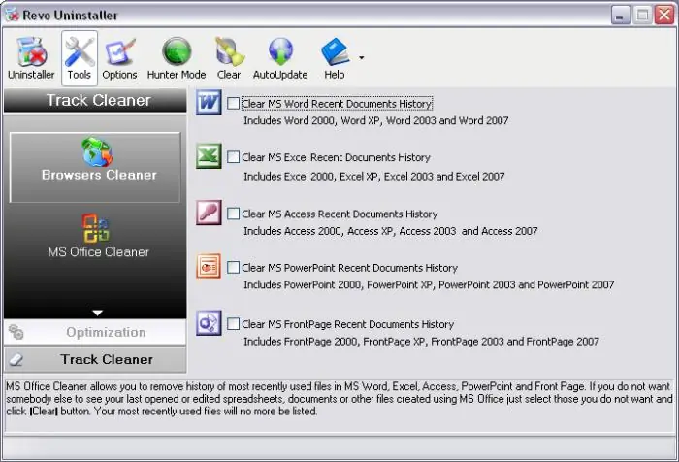Click the eraser icon beside Track Cleaner
Screen dimensions: 679x462
(x=16, y=359)
